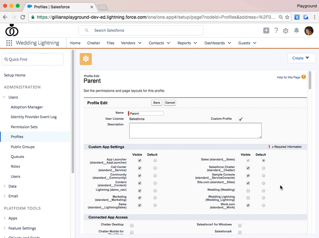319x238 pixels.
Task: Open the notifications bell icon
Action: [x=297, y=30]
